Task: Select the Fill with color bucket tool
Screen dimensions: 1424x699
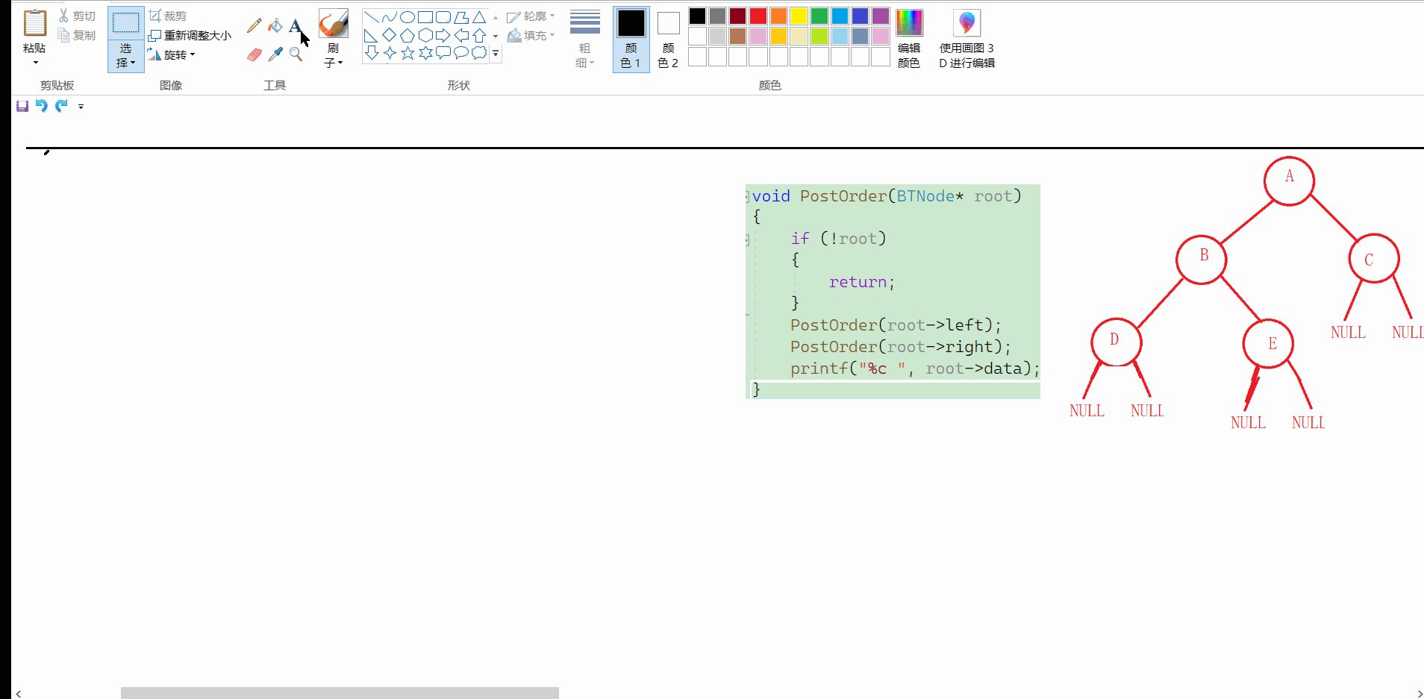Action: coord(275,25)
